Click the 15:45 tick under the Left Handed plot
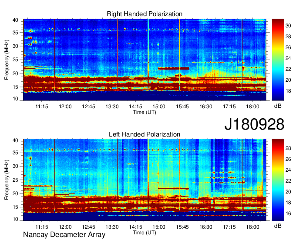 (182, 227)
